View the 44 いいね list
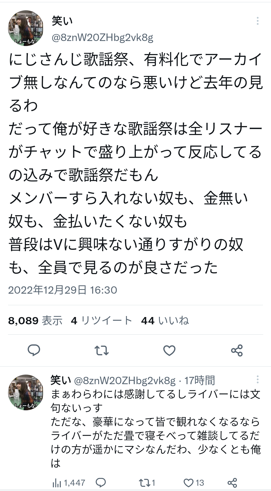Viewport: 271px width, 491px height. (165, 321)
